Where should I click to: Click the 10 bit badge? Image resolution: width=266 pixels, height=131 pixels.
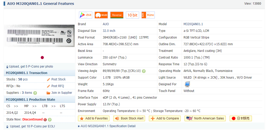tap(132, 15)
